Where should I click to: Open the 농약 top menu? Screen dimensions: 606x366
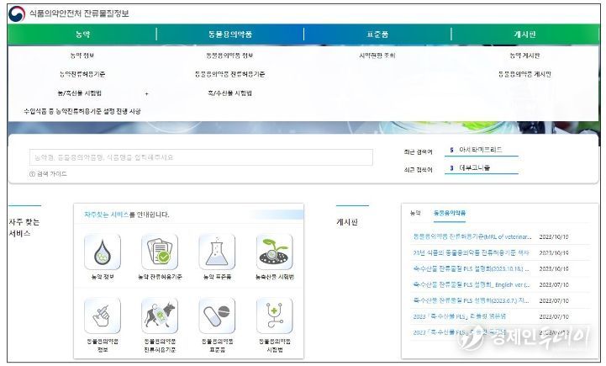[x=82, y=34]
